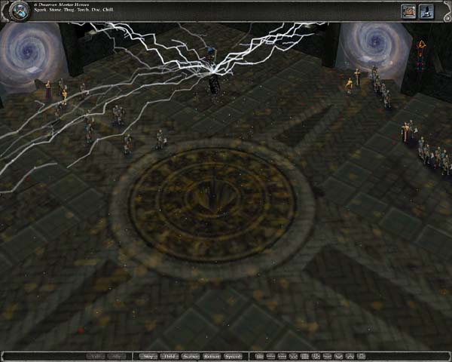This screenshot has height=362, width=452.
Task: Order selected units to Scatter
Action: point(191,357)
